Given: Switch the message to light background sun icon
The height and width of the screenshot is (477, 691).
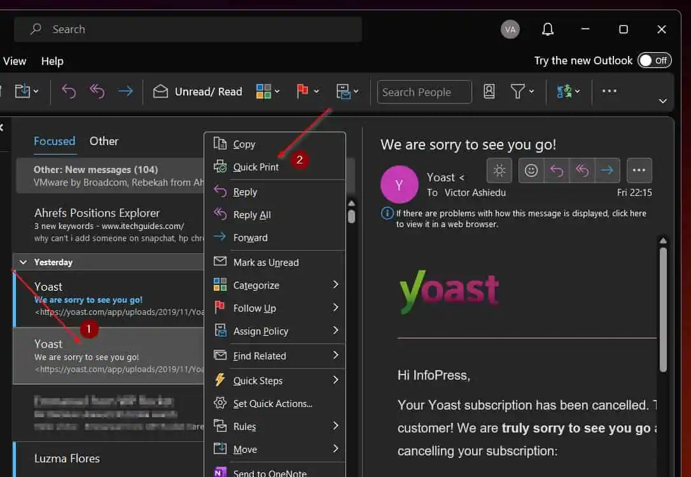Looking at the screenshot, I should (499, 170).
